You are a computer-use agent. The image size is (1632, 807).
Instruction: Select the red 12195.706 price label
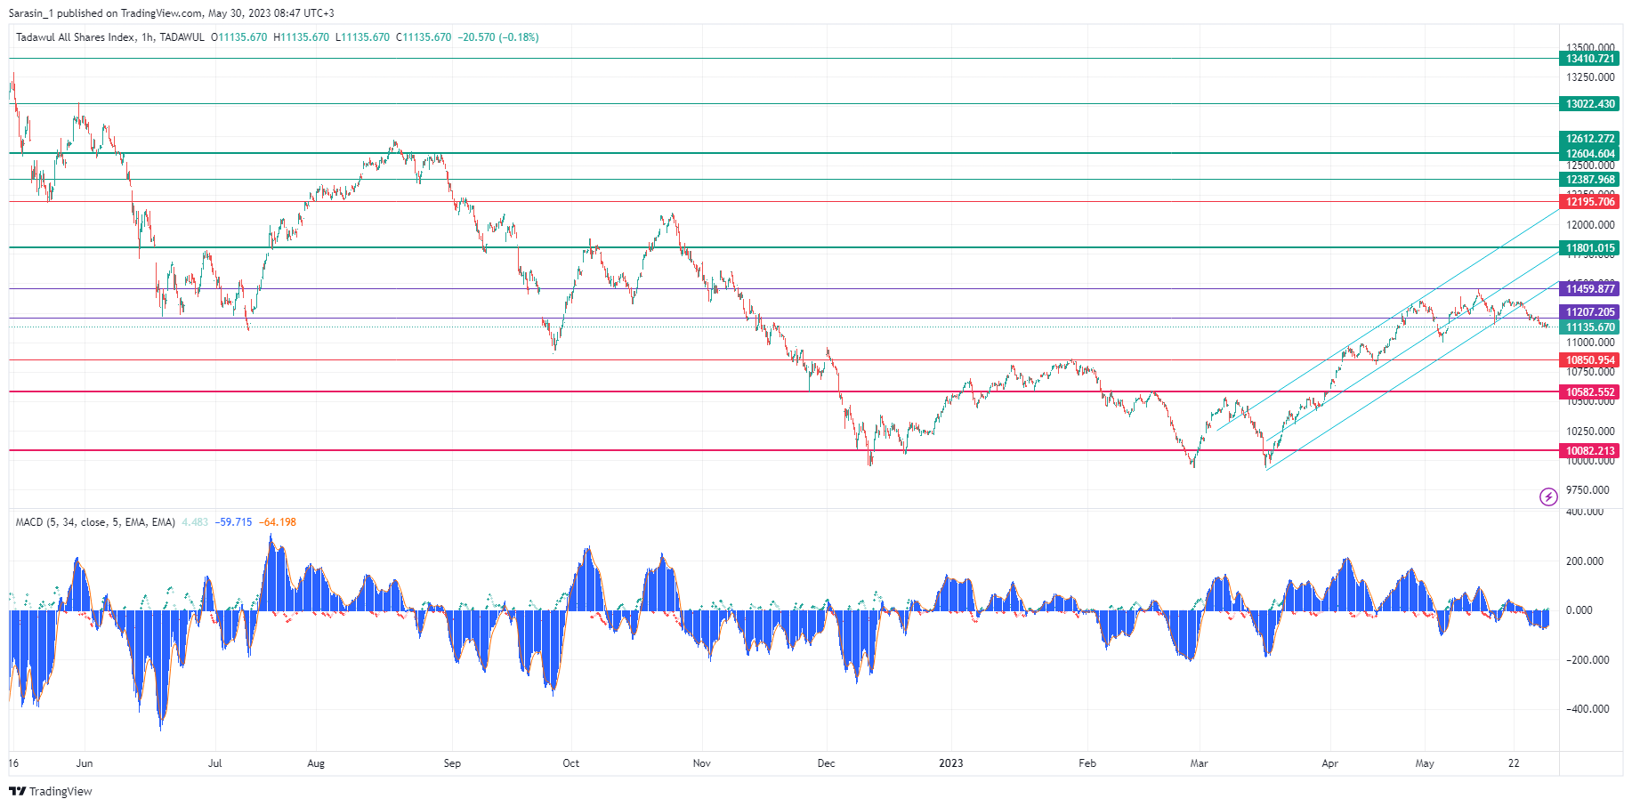point(1590,202)
